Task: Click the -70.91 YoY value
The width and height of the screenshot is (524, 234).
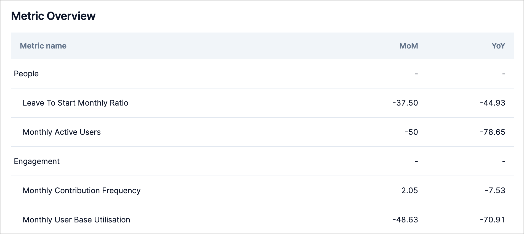Action: click(x=493, y=220)
